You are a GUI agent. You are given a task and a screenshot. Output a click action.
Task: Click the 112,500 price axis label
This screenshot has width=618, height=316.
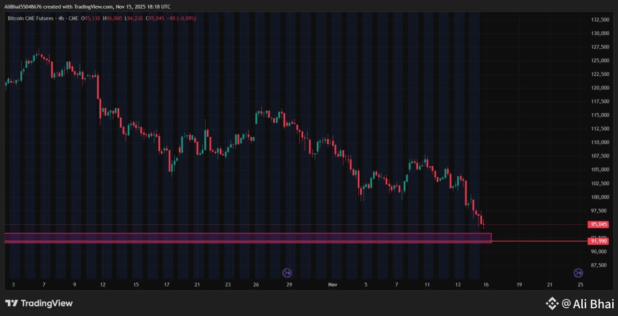(x=599, y=129)
